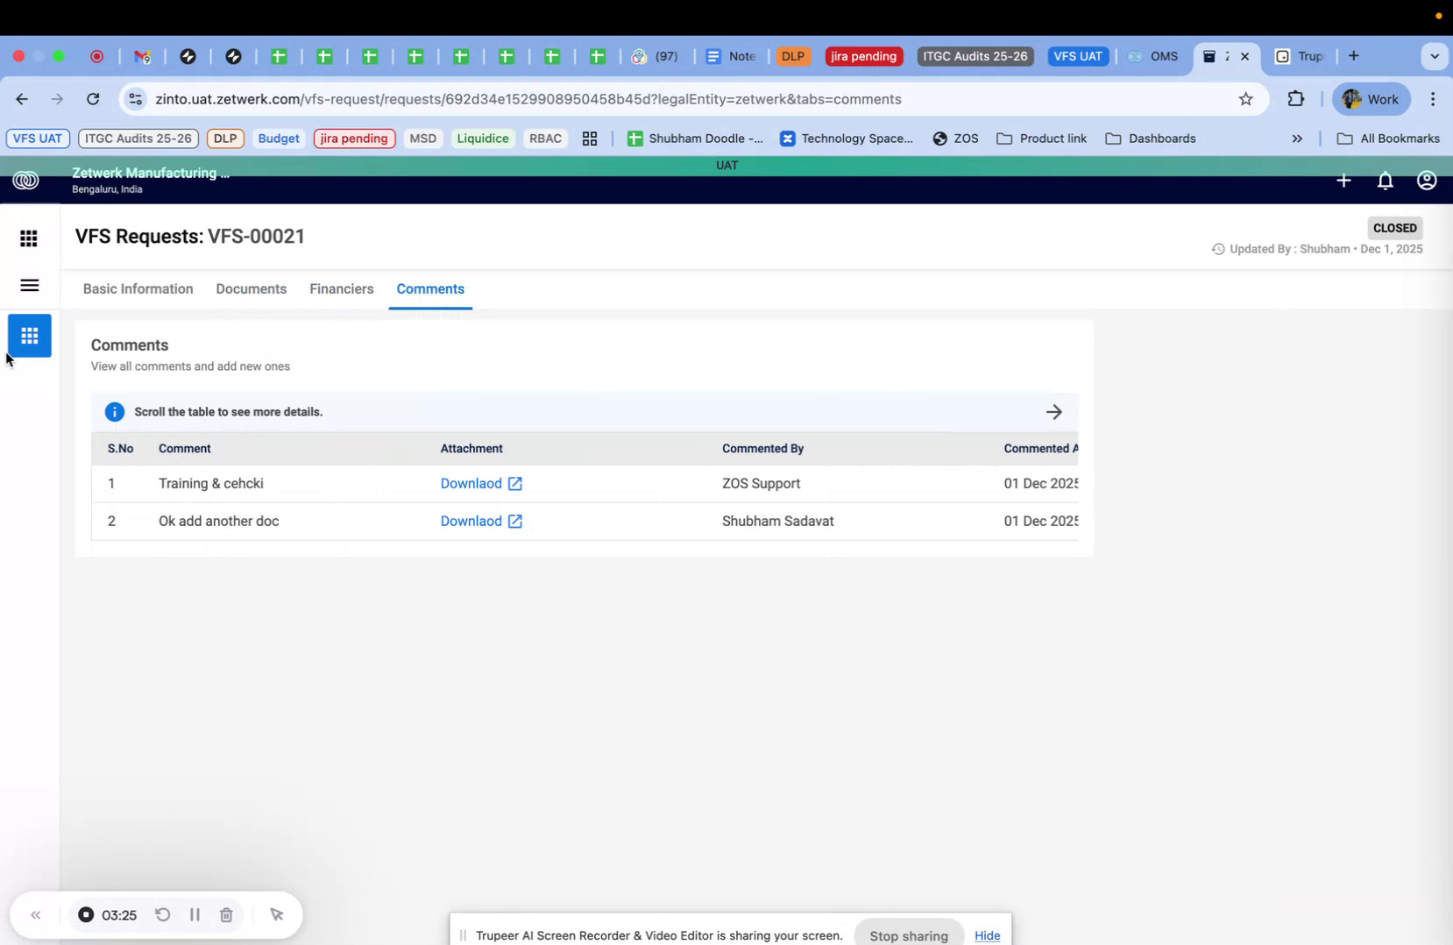Open the tab search dropdown arrow
This screenshot has height=945, width=1453.
(x=1435, y=56)
